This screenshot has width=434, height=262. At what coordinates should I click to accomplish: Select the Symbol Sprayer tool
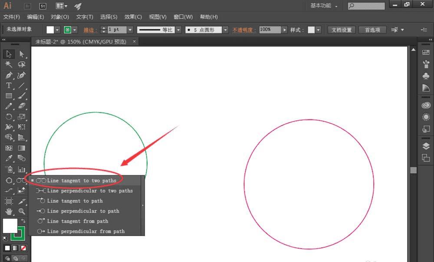tap(9, 169)
